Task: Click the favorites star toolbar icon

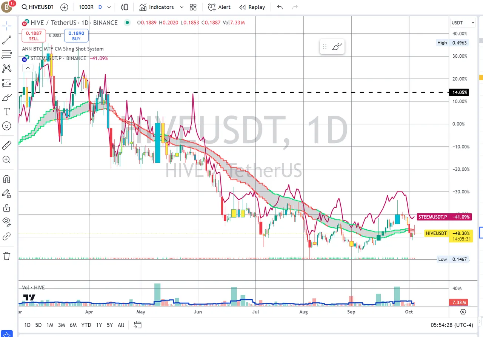Action: (6, 335)
